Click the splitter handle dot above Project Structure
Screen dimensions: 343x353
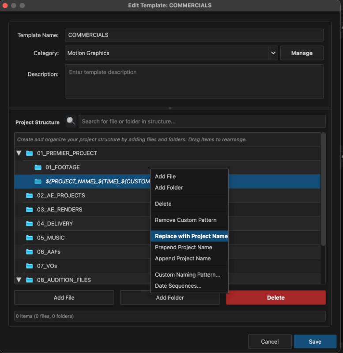(170, 108)
